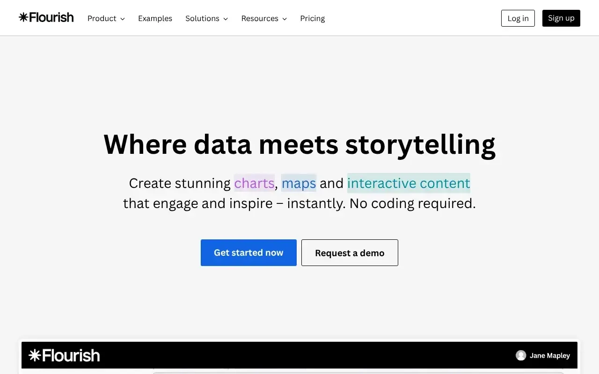Click the Request a demo button
599x374 pixels.
coord(350,253)
